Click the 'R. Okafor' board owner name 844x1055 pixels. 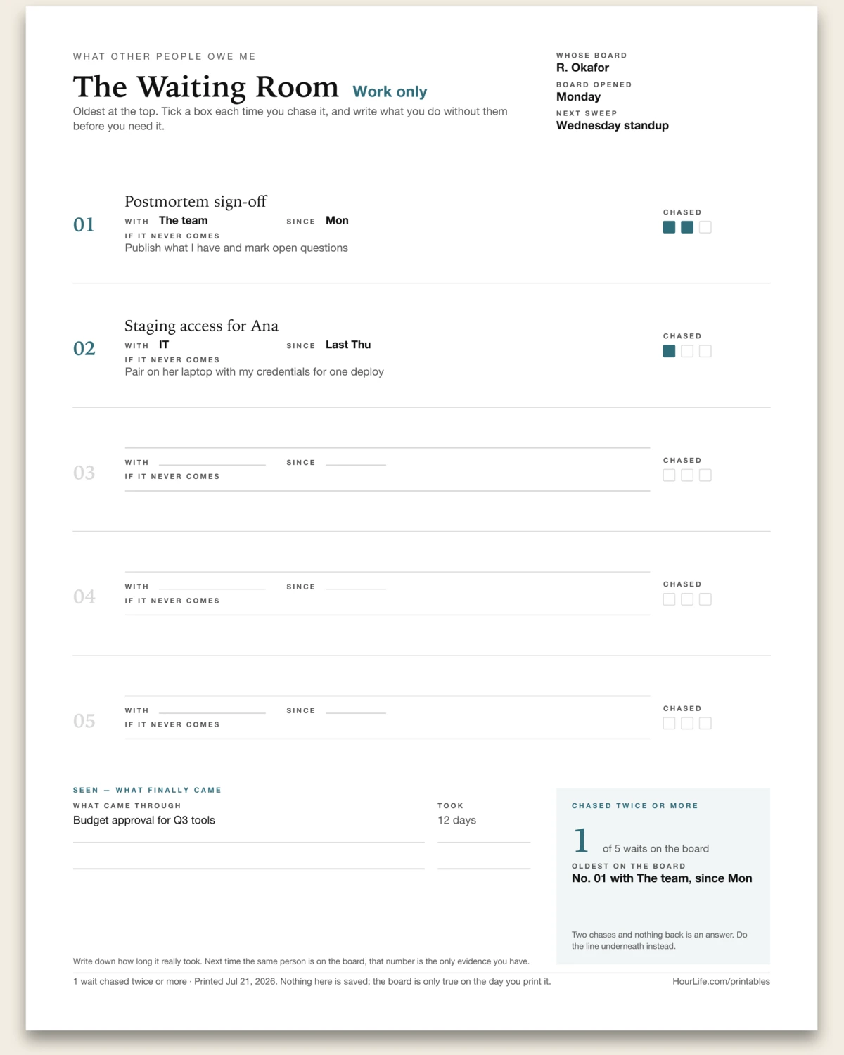point(582,68)
